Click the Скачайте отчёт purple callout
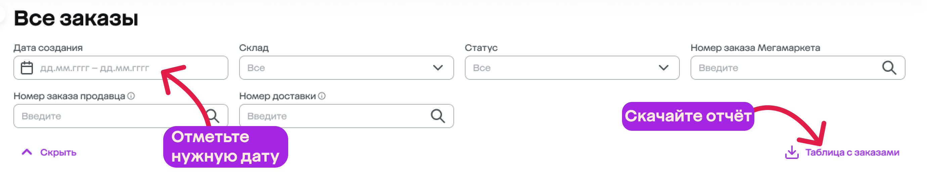The height and width of the screenshot is (172, 927). 688,116
